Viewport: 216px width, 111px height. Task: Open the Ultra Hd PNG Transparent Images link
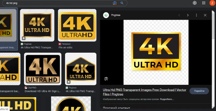coord(144,92)
